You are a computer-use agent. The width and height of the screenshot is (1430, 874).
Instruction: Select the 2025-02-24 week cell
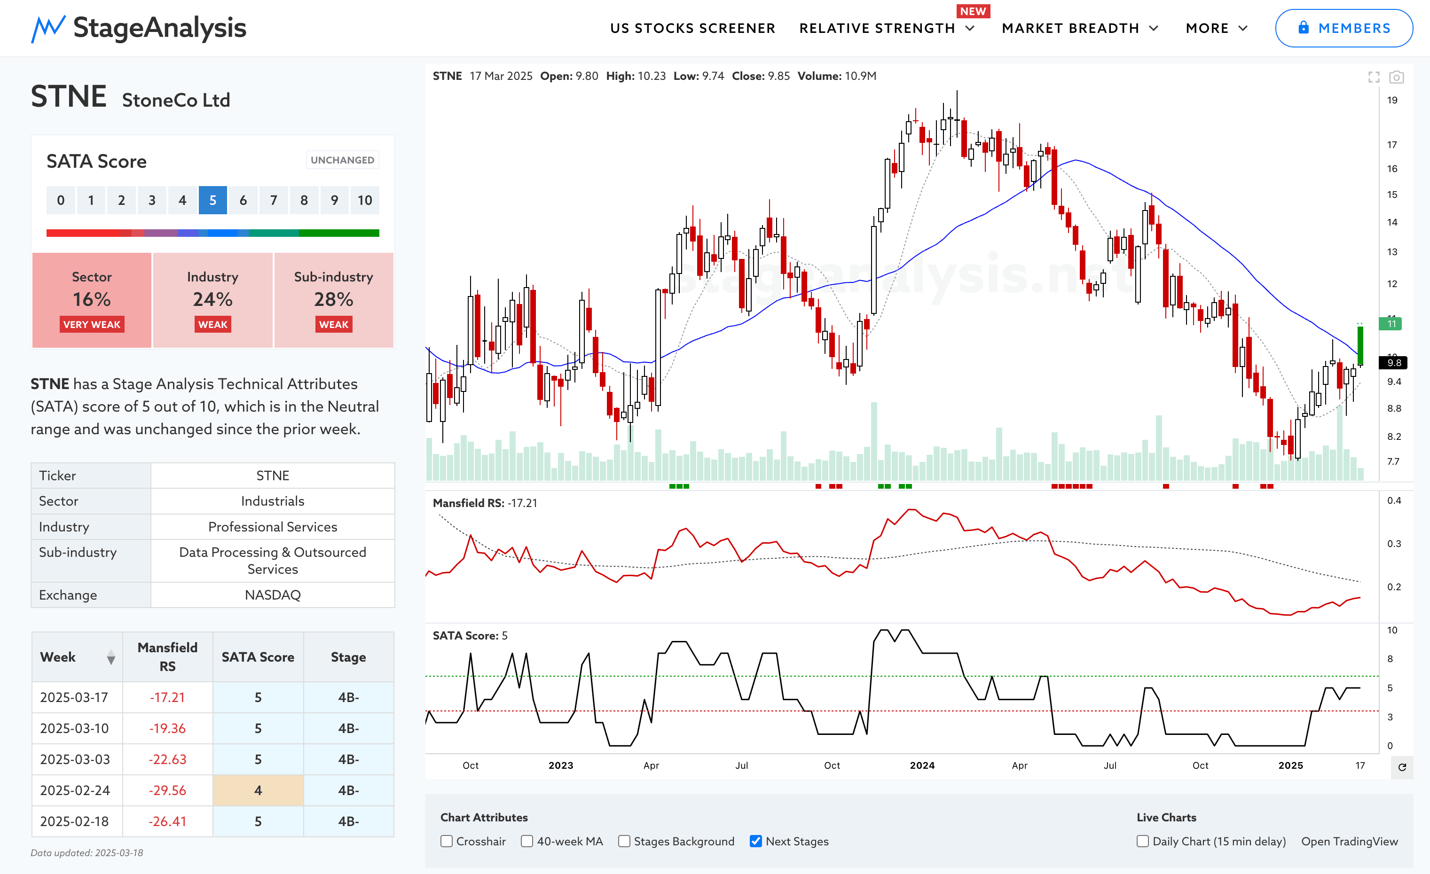coord(77,790)
